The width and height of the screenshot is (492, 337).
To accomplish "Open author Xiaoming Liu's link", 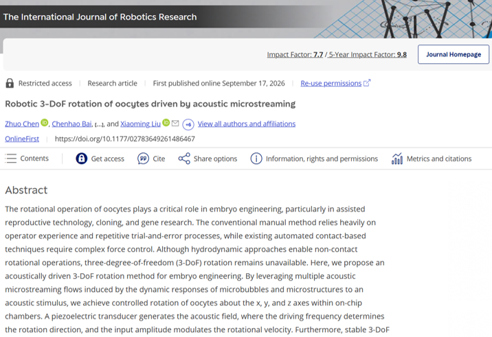I will click(x=141, y=124).
